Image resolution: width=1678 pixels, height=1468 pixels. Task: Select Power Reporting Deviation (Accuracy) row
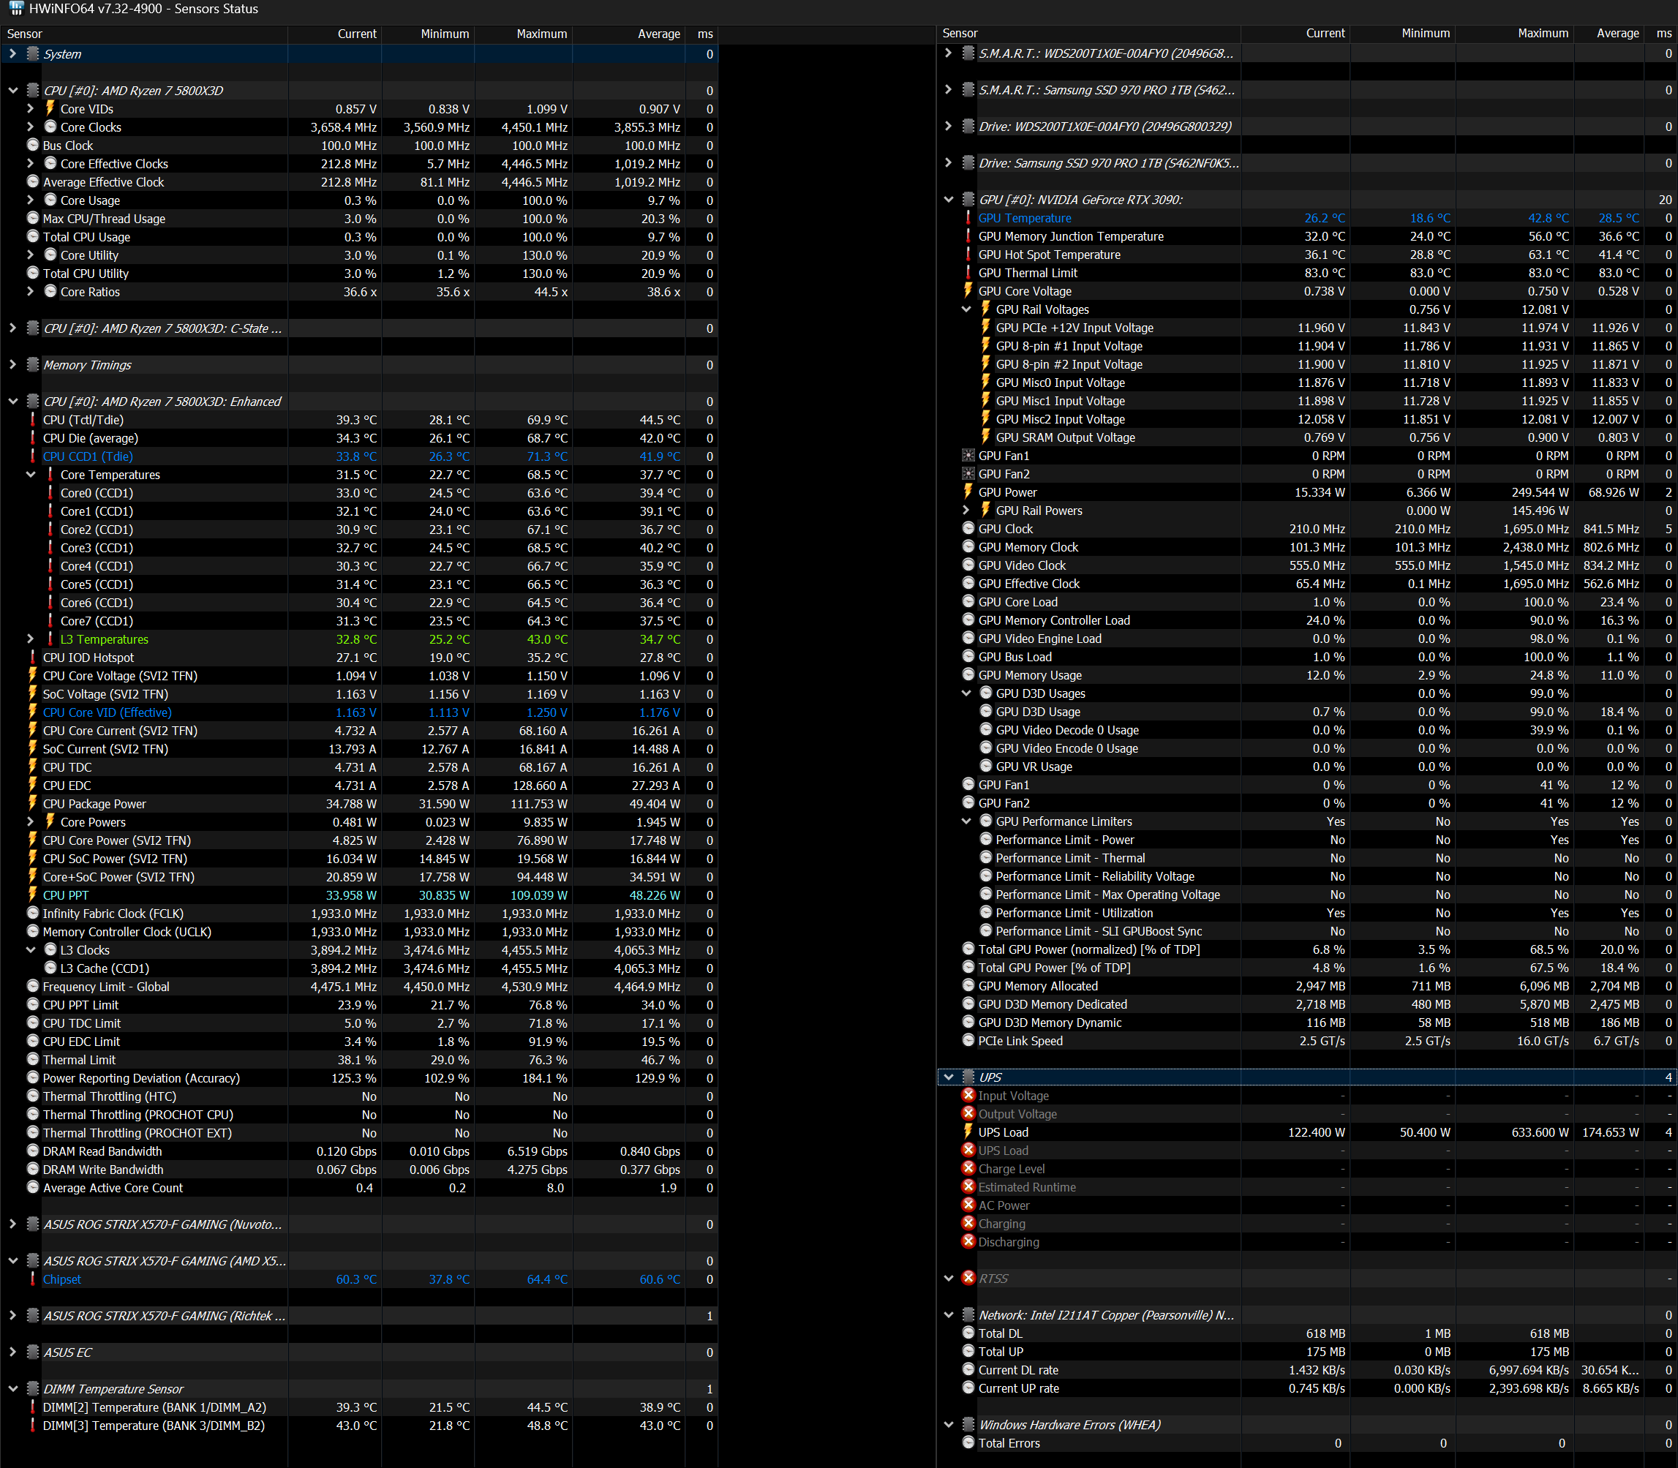click(x=359, y=1078)
